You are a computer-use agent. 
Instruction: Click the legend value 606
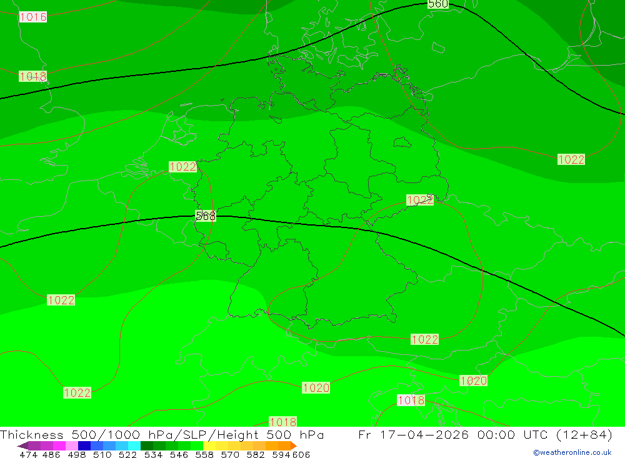(x=301, y=454)
